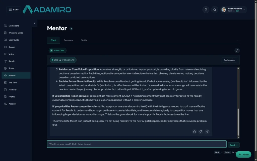Click the 29:45 remaining timer badge
Screen dimensions: 257x161
[63, 60]
